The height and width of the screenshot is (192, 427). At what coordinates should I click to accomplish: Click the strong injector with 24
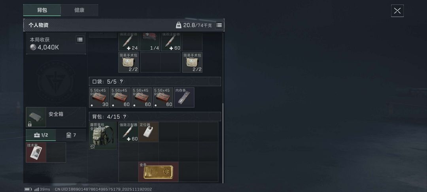pos(128,42)
